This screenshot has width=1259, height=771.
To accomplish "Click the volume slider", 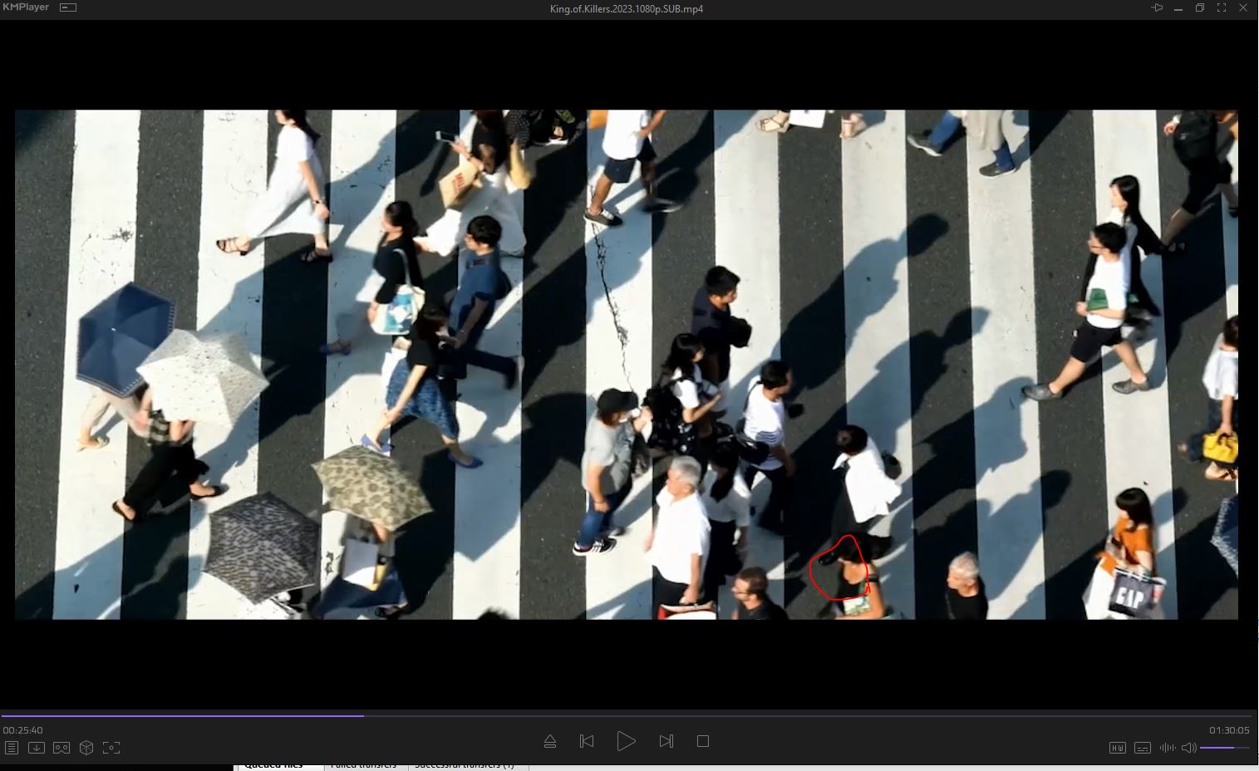I will (1224, 748).
